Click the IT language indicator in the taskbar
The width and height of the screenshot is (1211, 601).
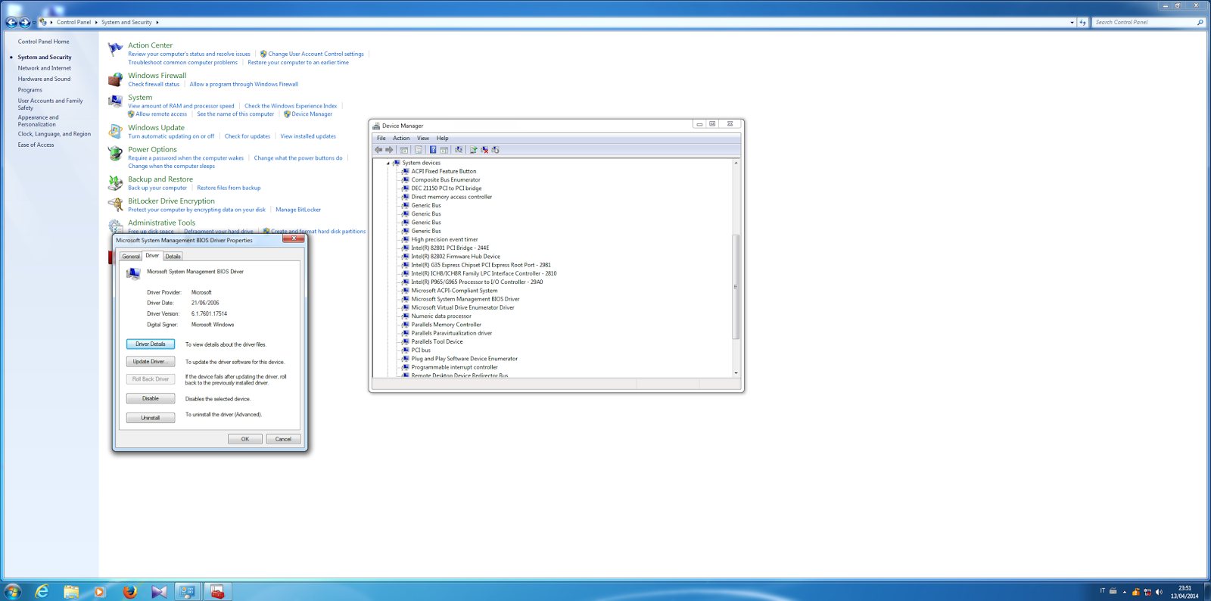coord(1103,591)
